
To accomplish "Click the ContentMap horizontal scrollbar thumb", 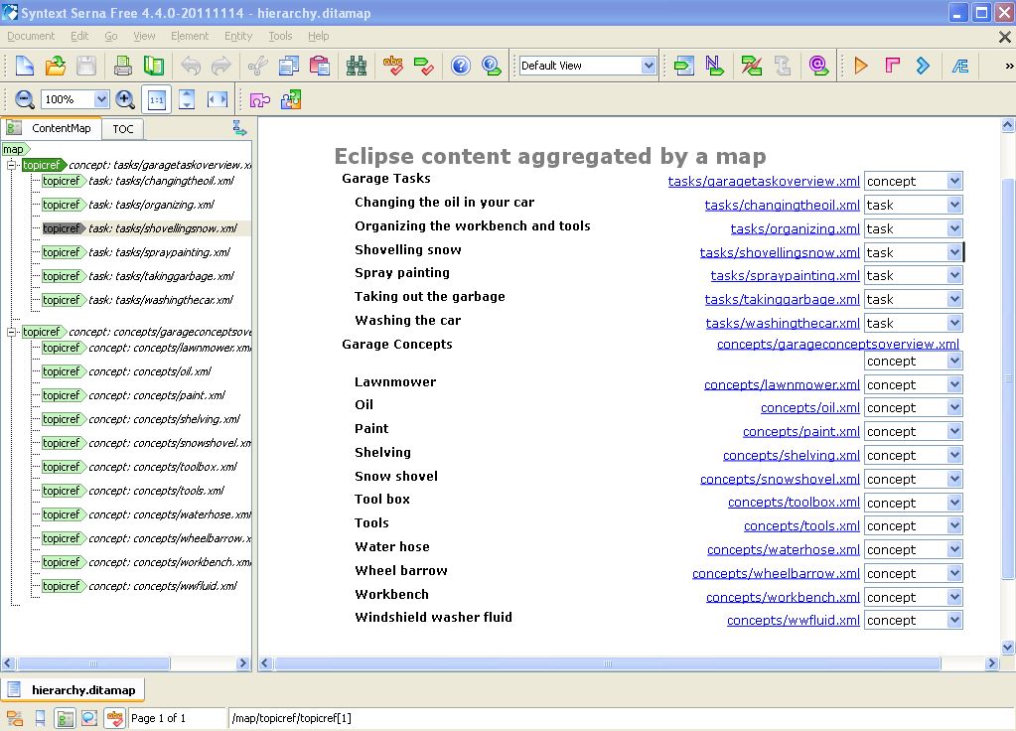I will click(x=93, y=662).
